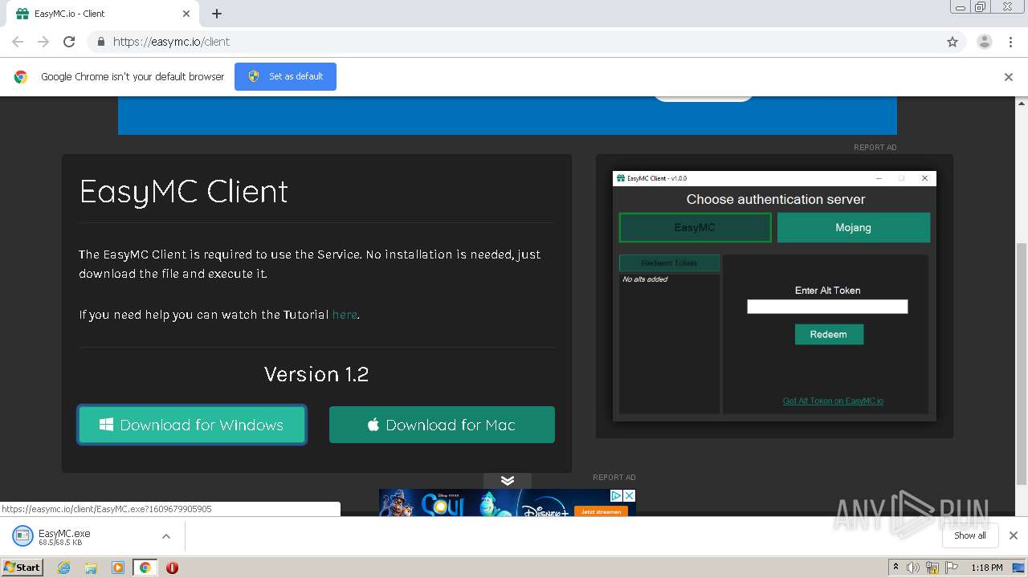Viewport: 1028px width, 578px height.
Task: Click the Windows logo in download button
Action: coord(106,425)
